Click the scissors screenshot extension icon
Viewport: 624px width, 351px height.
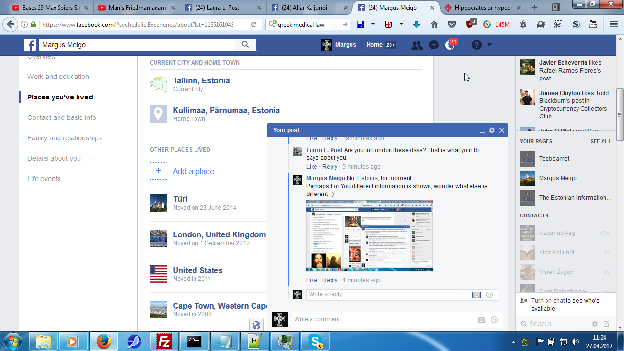558,24
